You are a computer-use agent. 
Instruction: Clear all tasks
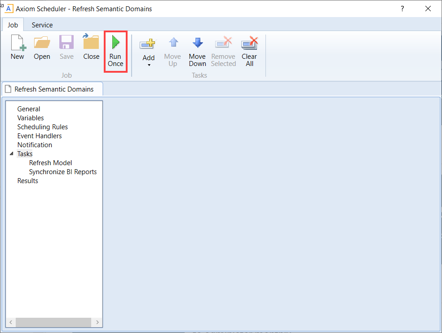click(x=249, y=52)
